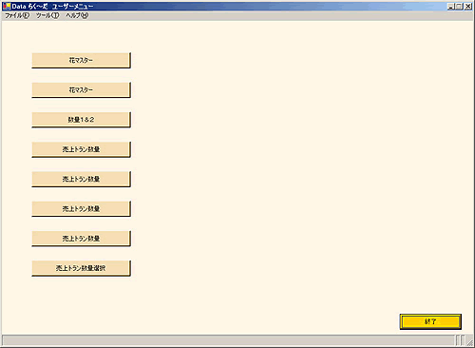Click 売上トラン数量 button just above 売上トラン数量選択

[81, 239]
